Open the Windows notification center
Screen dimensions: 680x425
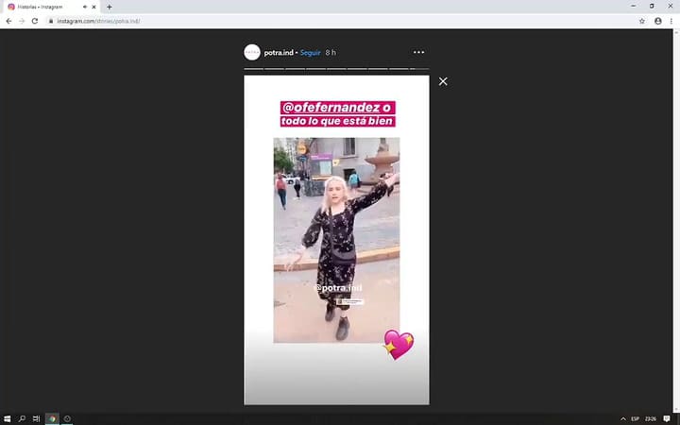667,418
